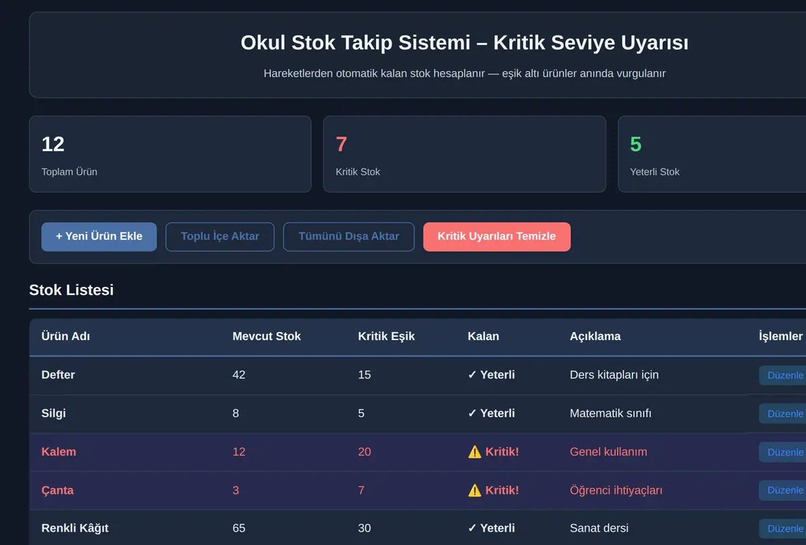The image size is (806, 545).
Task: Select the 'Defter' product name
Action: tap(58, 375)
